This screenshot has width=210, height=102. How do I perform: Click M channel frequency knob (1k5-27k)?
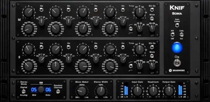click(x=110, y=29)
